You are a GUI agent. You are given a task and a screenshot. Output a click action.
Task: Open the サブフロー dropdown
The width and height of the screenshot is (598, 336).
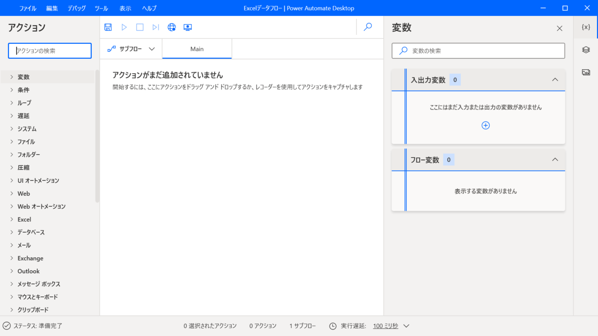[152, 49]
